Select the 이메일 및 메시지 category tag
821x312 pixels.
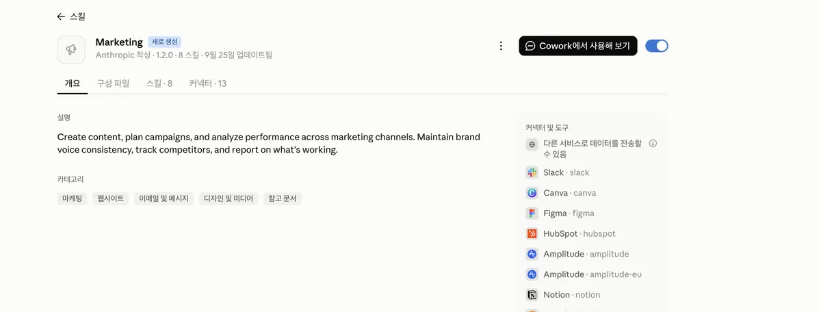pos(164,198)
